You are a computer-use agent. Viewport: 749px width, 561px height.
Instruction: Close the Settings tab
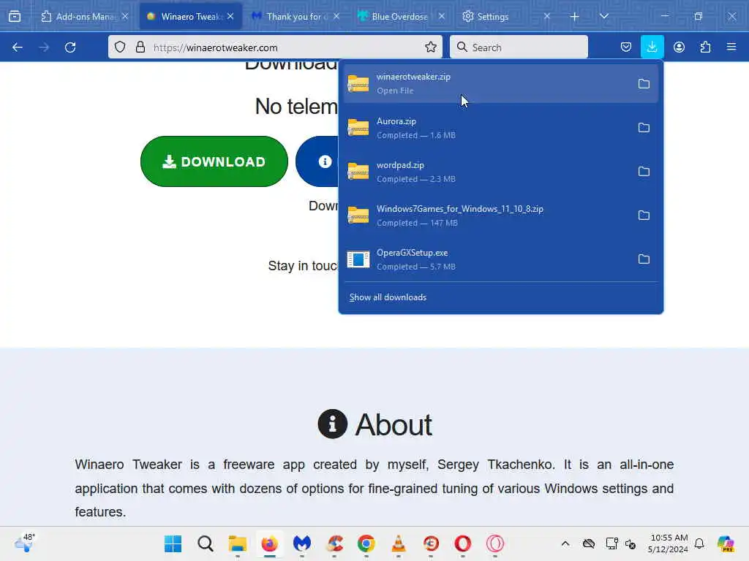(547, 16)
